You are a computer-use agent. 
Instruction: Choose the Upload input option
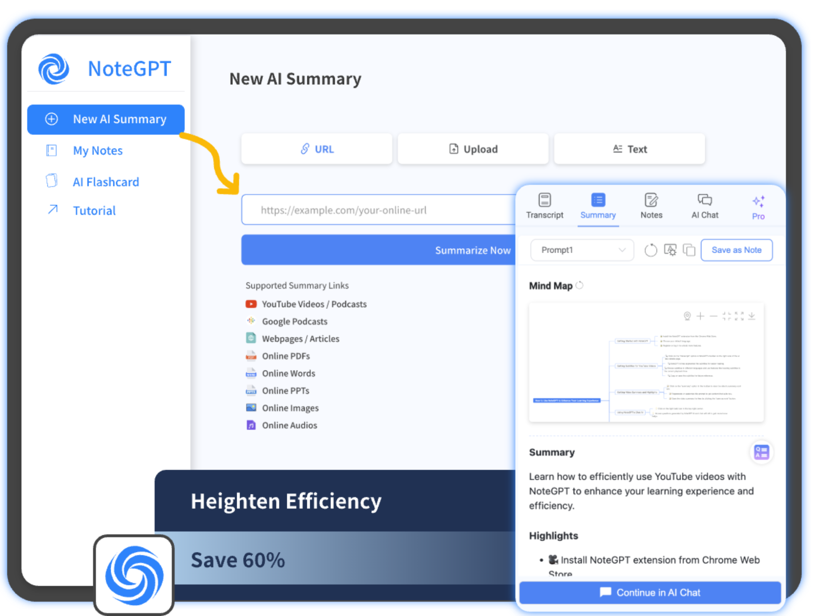click(x=473, y=149)
